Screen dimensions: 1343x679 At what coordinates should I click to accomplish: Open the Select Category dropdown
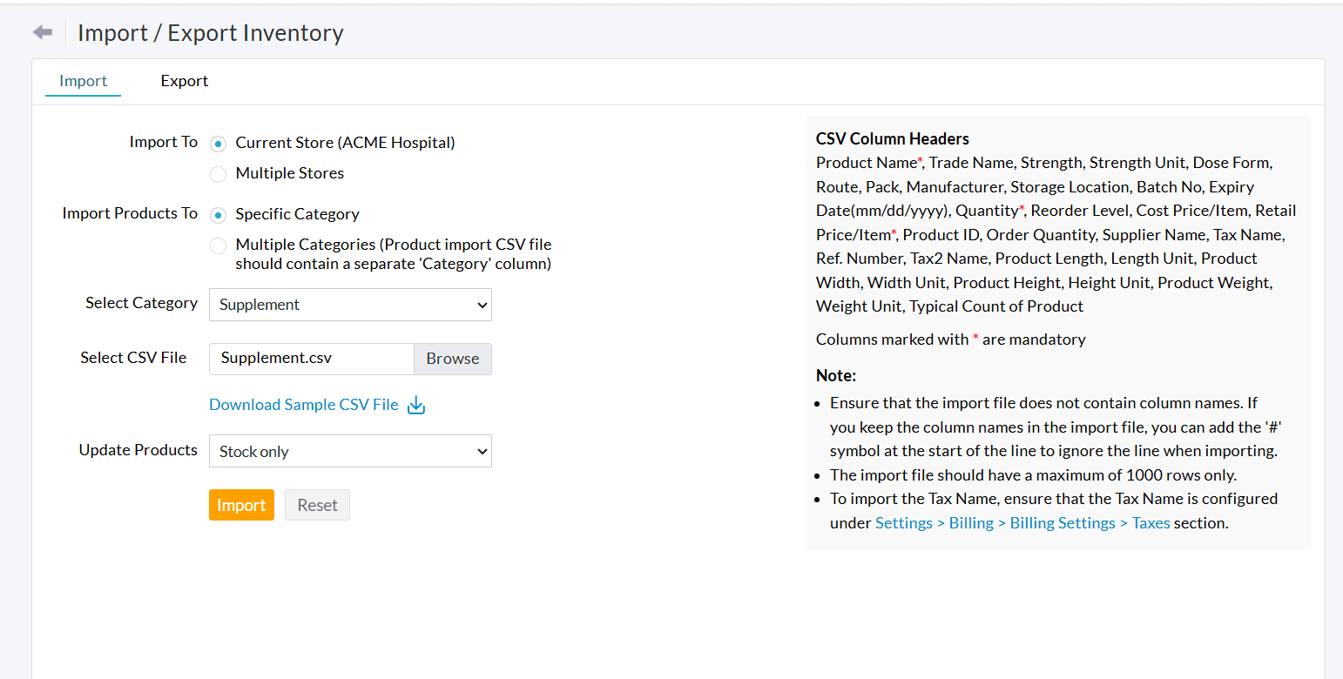[350, 305]
